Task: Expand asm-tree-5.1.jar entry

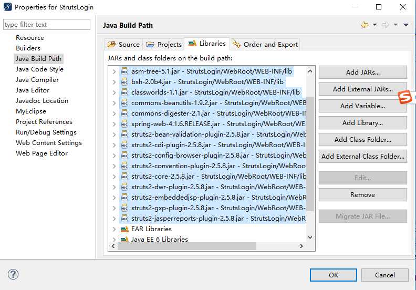Action: click(x=114, y=71)
